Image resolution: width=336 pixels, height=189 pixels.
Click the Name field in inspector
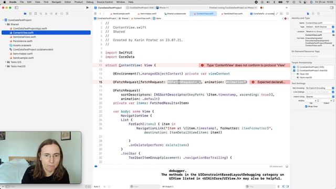tap(320, 23)
